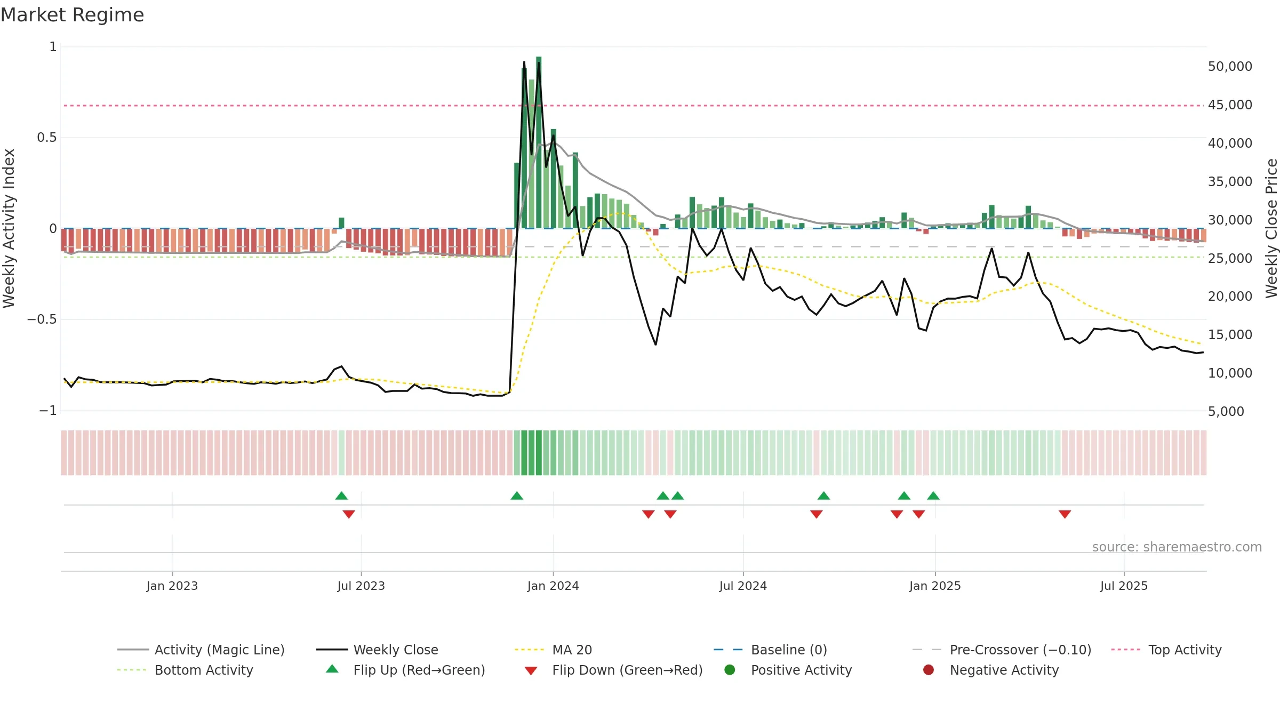Viewport: 1280px width, 720px height.
Task: Select the flip-down marker before Jul 2023
Action: [x=349, y=514]
